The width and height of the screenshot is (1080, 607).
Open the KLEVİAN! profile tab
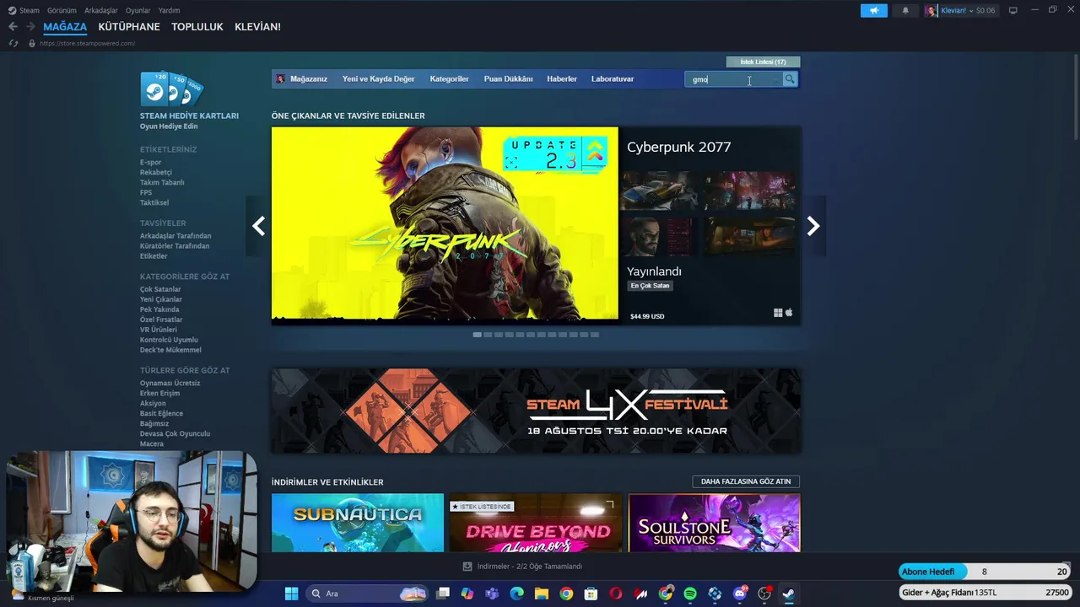click(257, 27)
